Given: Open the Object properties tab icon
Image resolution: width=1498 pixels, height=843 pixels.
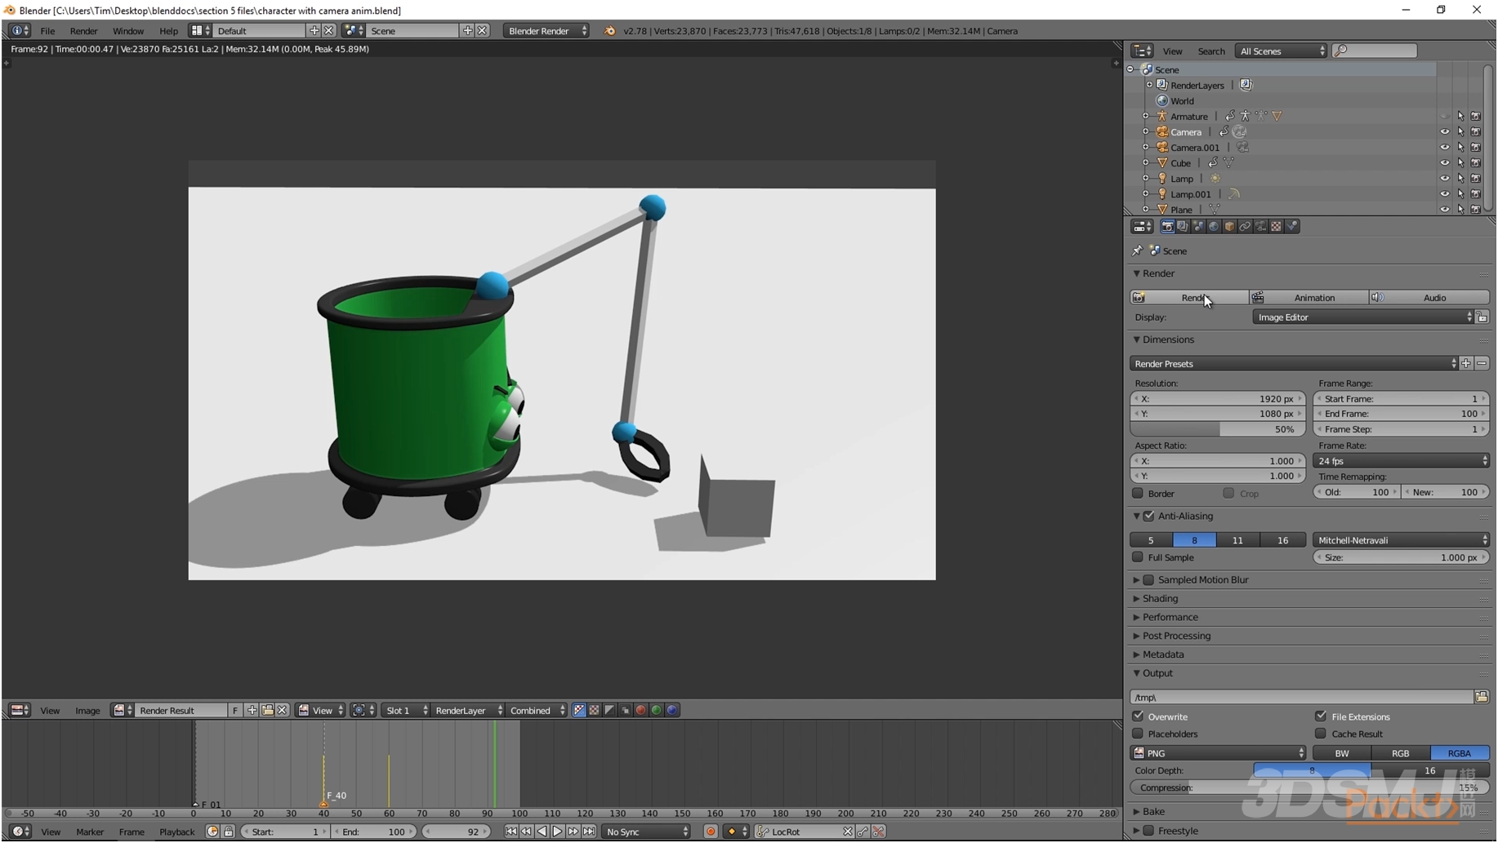Looking at the screenshot, I should pyautogui.click(x=1229, y=226).
